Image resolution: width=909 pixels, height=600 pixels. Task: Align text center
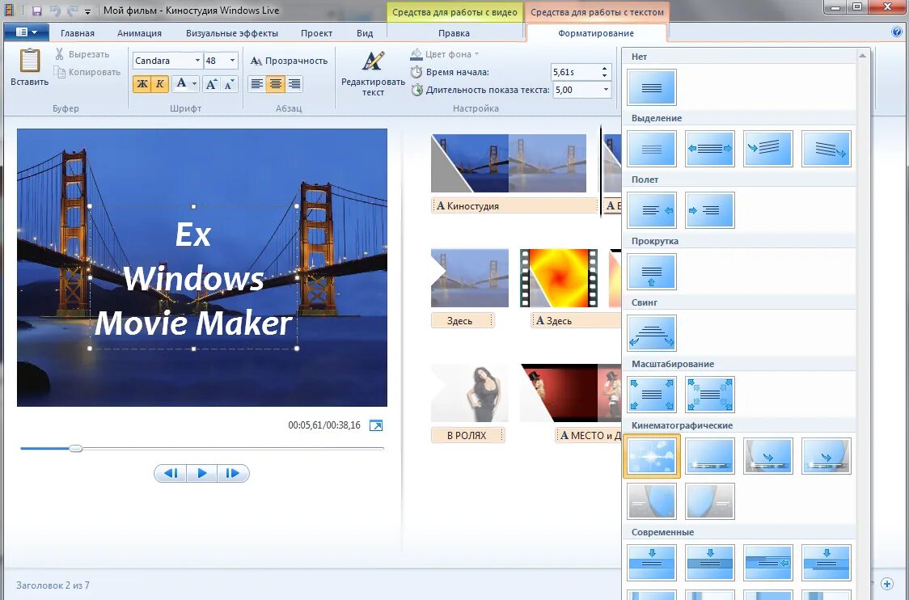tap(275, 84)
